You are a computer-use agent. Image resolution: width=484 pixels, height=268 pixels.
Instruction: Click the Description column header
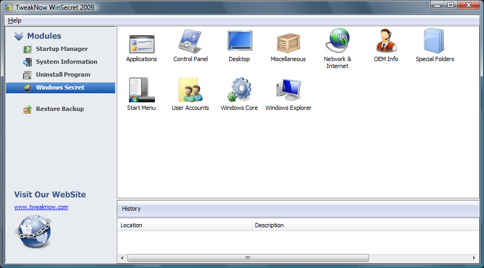click(x=365, y=225)
